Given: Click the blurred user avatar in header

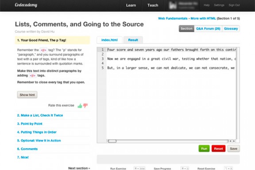Looking at the screenshot, I should [x=173, y=5].
